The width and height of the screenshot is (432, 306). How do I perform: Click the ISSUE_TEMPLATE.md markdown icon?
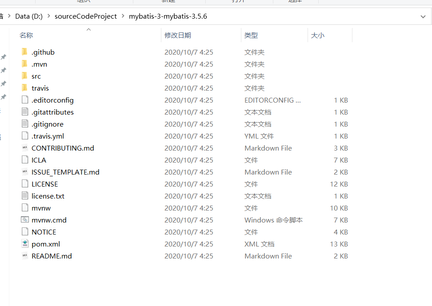click(x=25, y=172)
